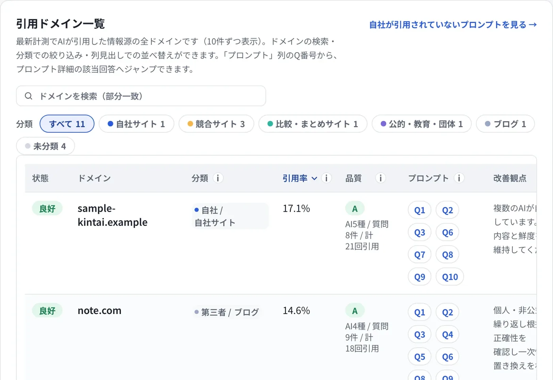553x380 pixels.
Task: Filter by 公的・教育・団体 1 chip
Action: coord(421,124)
